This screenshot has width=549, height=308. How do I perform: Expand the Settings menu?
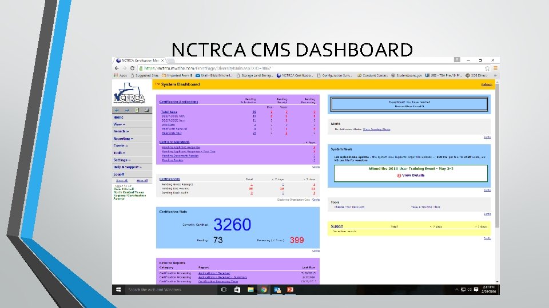[x=122, y=160]
